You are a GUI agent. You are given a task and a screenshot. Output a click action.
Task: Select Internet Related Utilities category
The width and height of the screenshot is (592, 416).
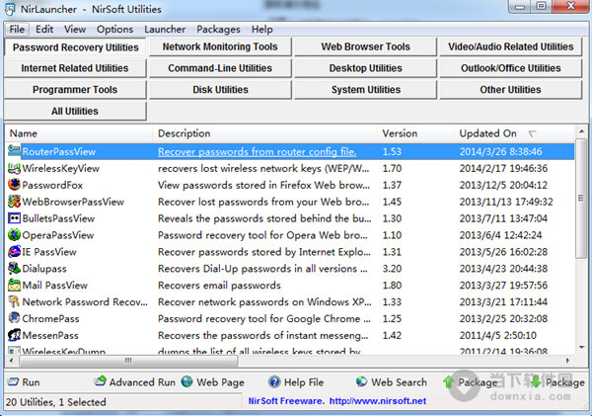pyautogui.click(x=75, y=68)
